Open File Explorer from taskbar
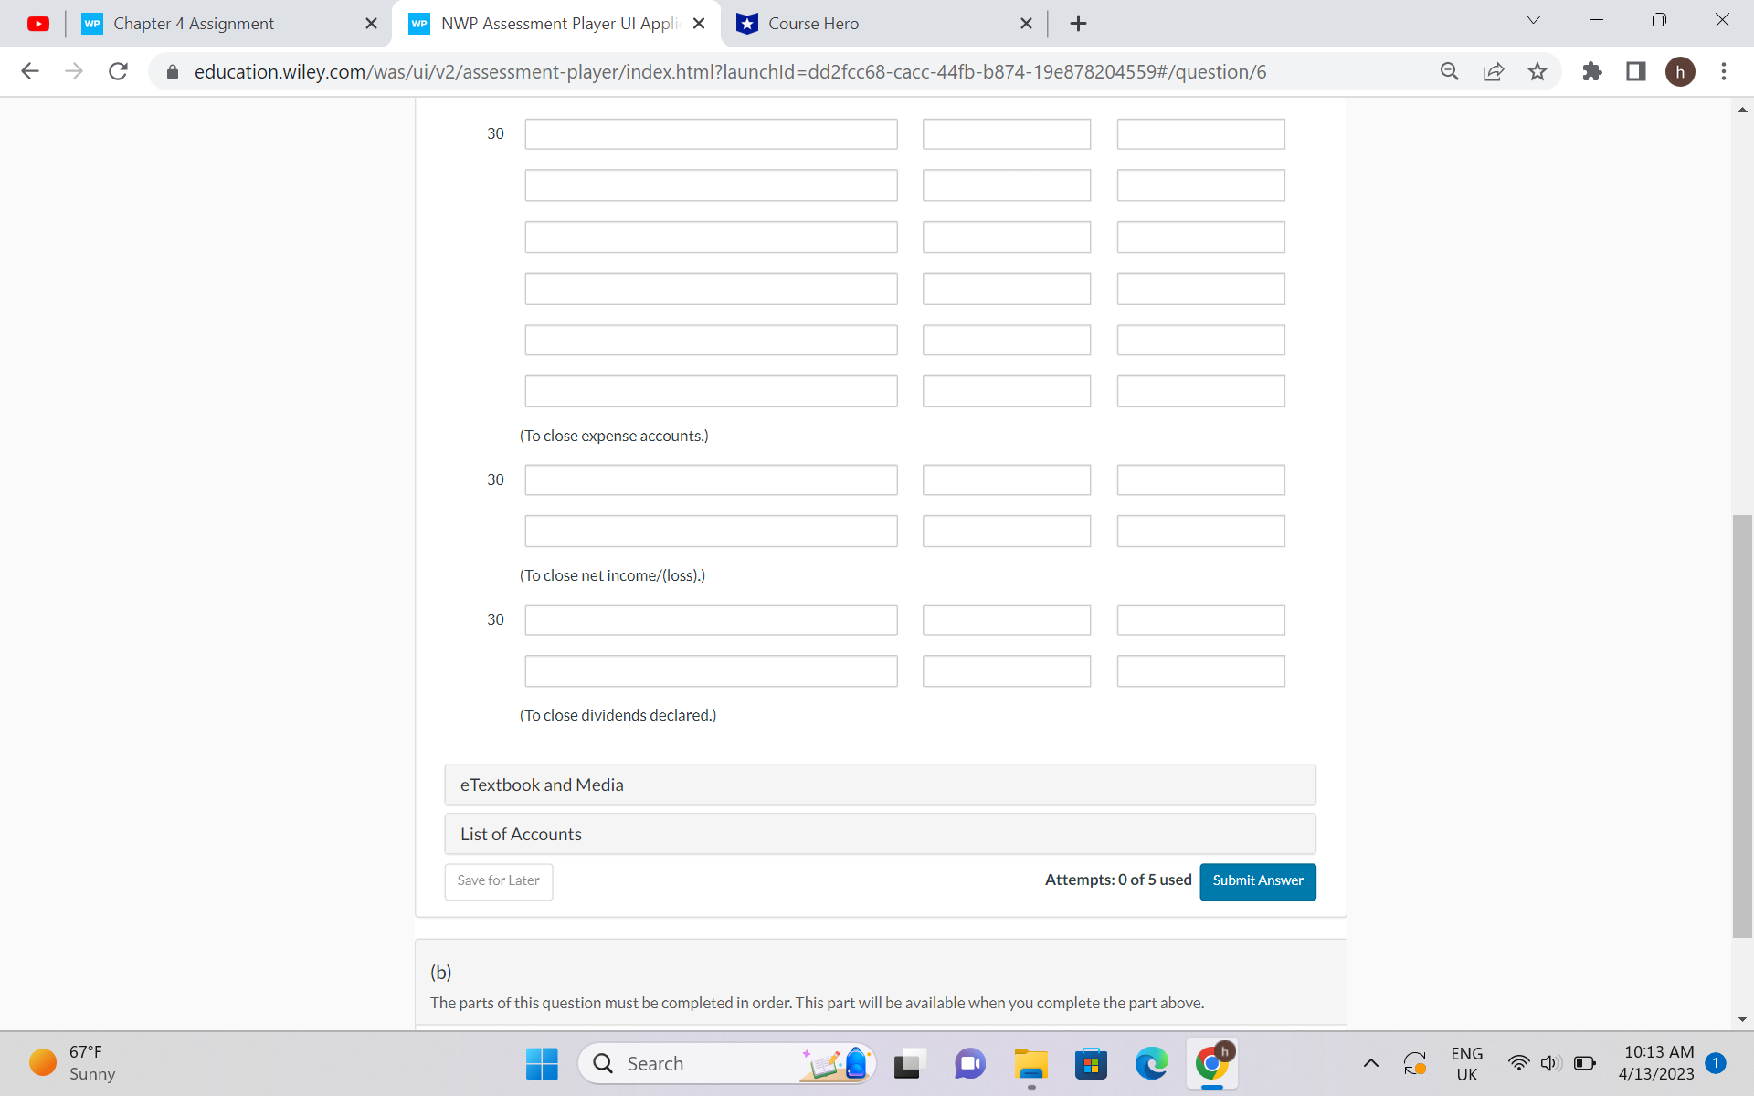 1030,1063
